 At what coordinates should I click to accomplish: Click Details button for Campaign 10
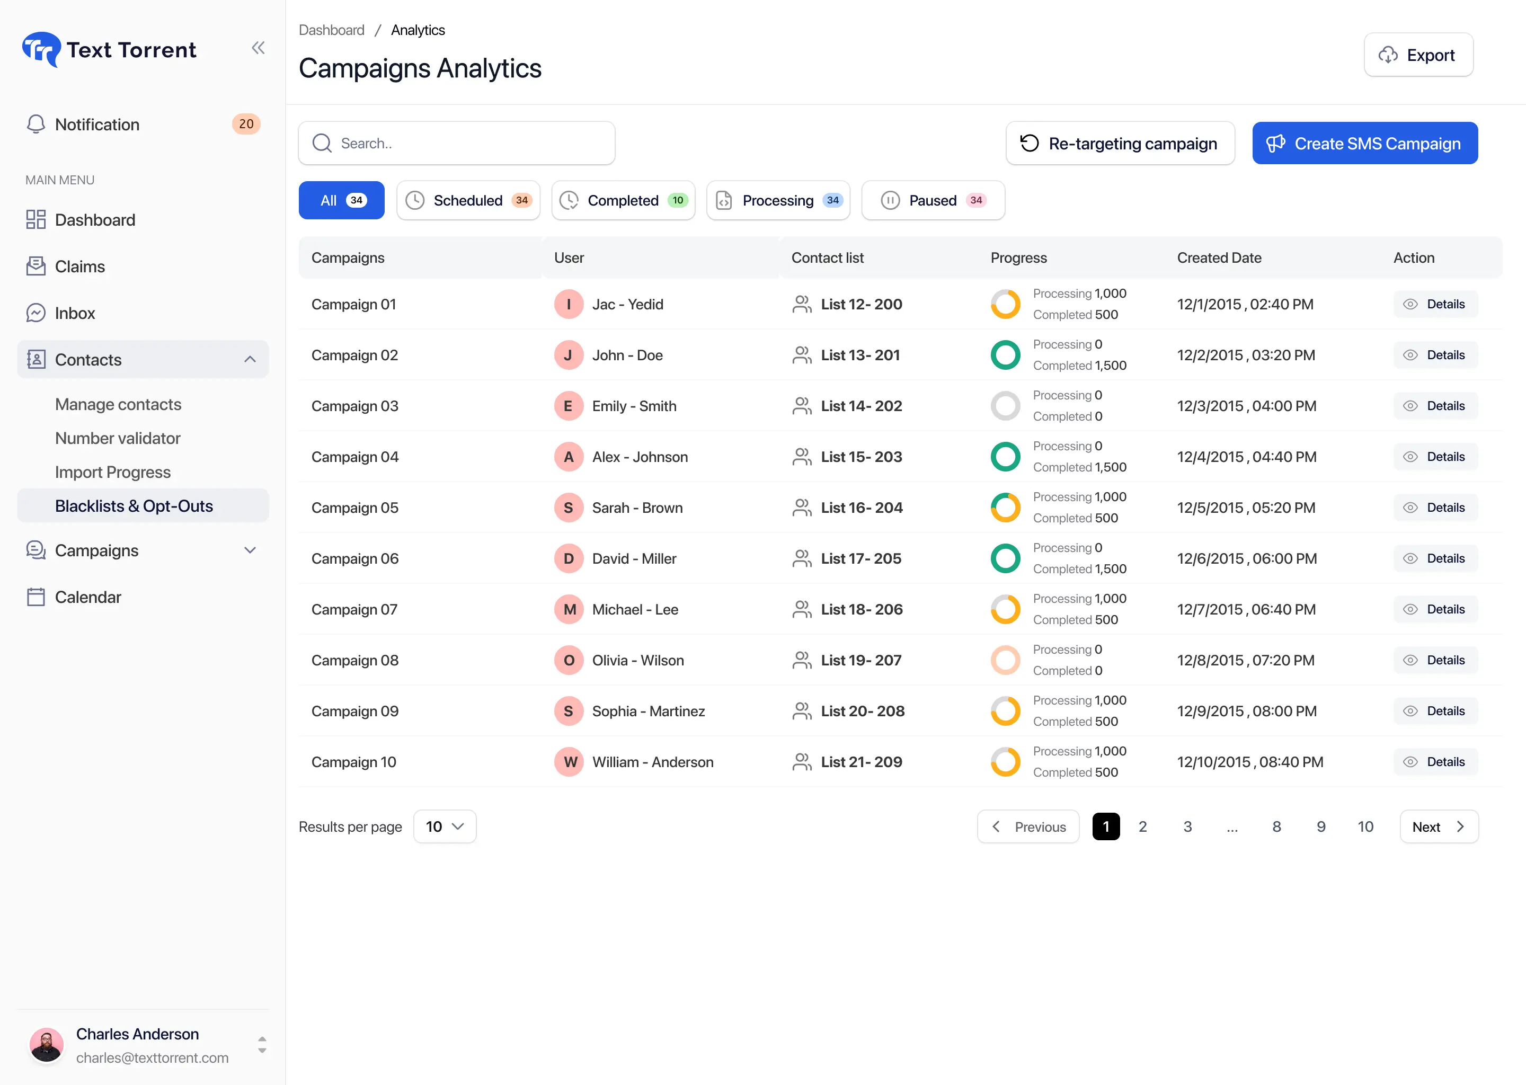1435,762
